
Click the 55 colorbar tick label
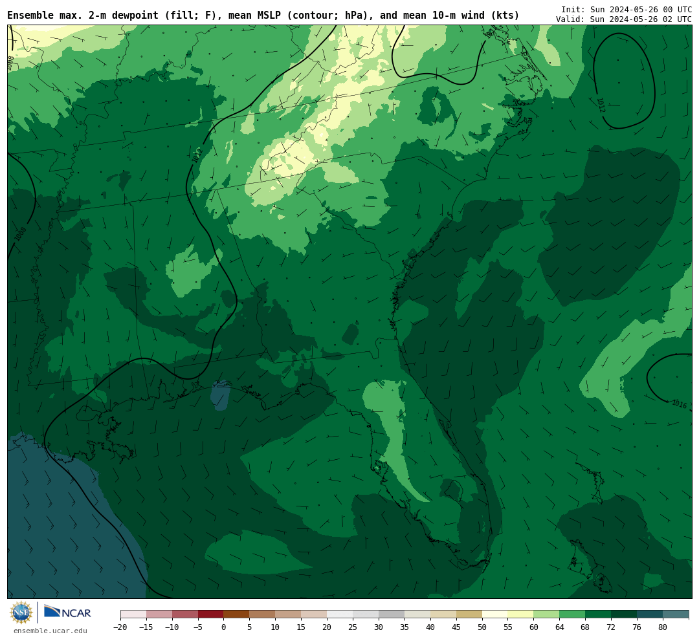point(508,627)
